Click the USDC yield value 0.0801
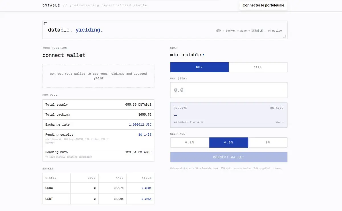 click(146, 188)
